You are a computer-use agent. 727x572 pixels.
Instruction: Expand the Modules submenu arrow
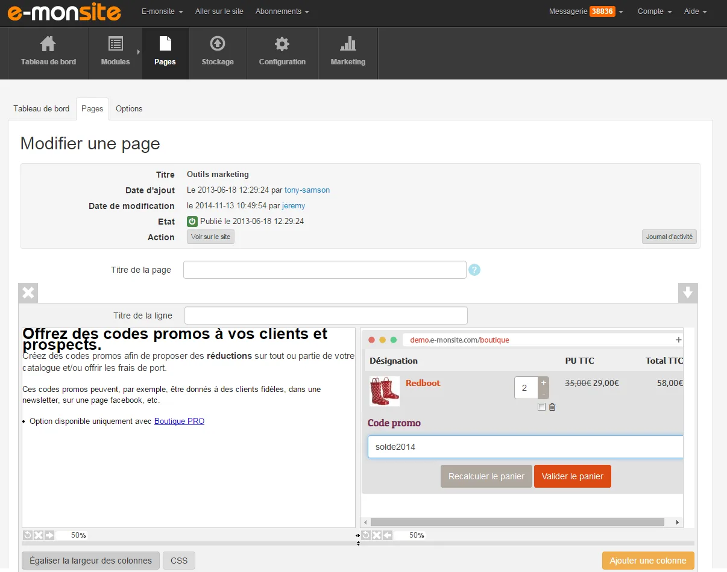139,52
